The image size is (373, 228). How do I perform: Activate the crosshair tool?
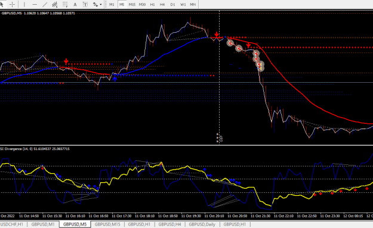pyautogui.click(x=12, y=4)
